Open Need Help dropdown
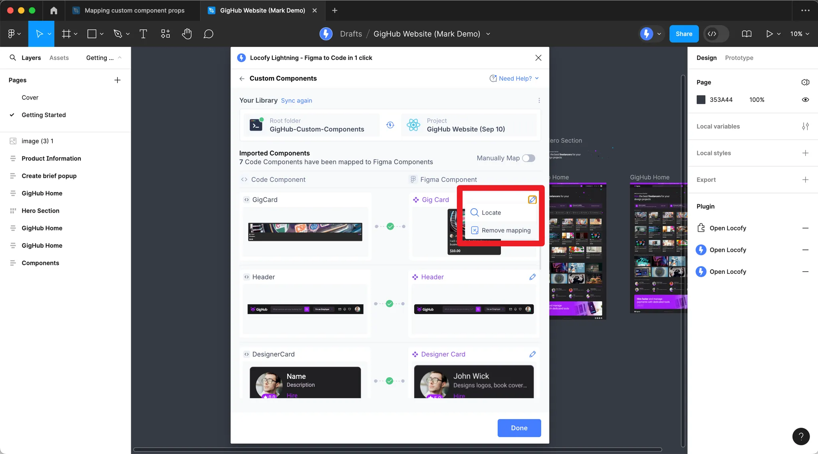Viewport: 818px width, 454px height. [514, 78]
